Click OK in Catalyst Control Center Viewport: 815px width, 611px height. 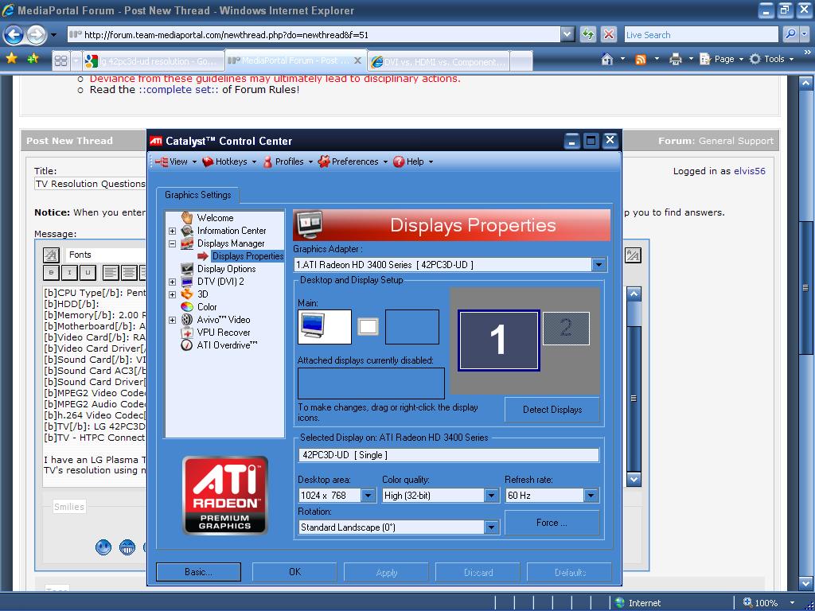[x=294, y=572]
